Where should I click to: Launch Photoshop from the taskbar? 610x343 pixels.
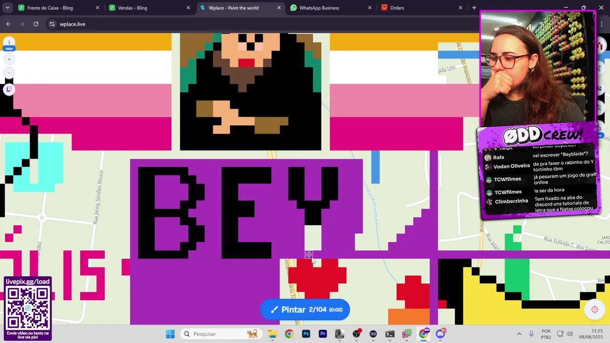pyautogui.click(x=306, y=334)
